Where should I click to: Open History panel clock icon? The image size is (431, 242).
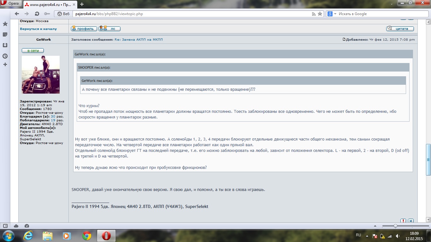pyautogui.click(x=5, y=56)
